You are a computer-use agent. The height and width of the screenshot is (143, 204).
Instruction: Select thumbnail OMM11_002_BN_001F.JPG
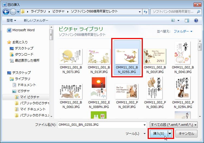coord(155,61)
